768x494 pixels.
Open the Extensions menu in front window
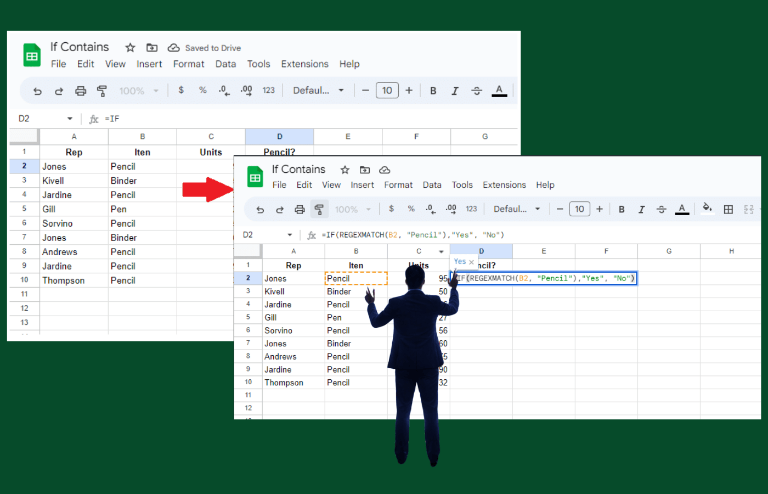tap(504, 185)
